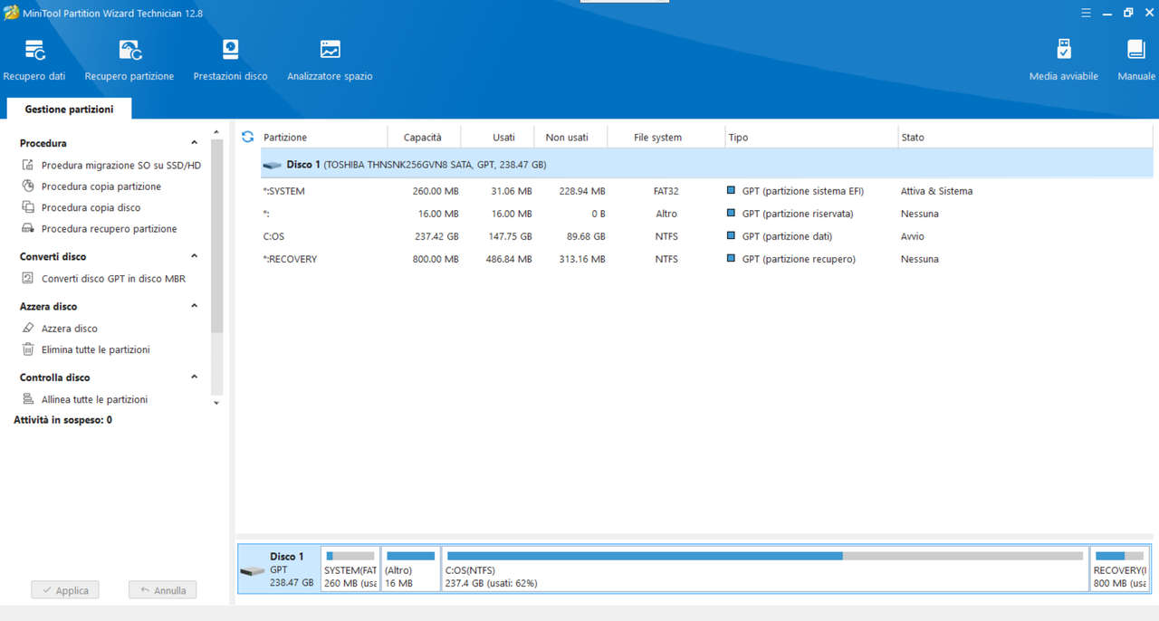Click the blue type square for RECOVERY partition
Image resolution: width=1159 pixels, height=621 pixels.
coord(732,259)
